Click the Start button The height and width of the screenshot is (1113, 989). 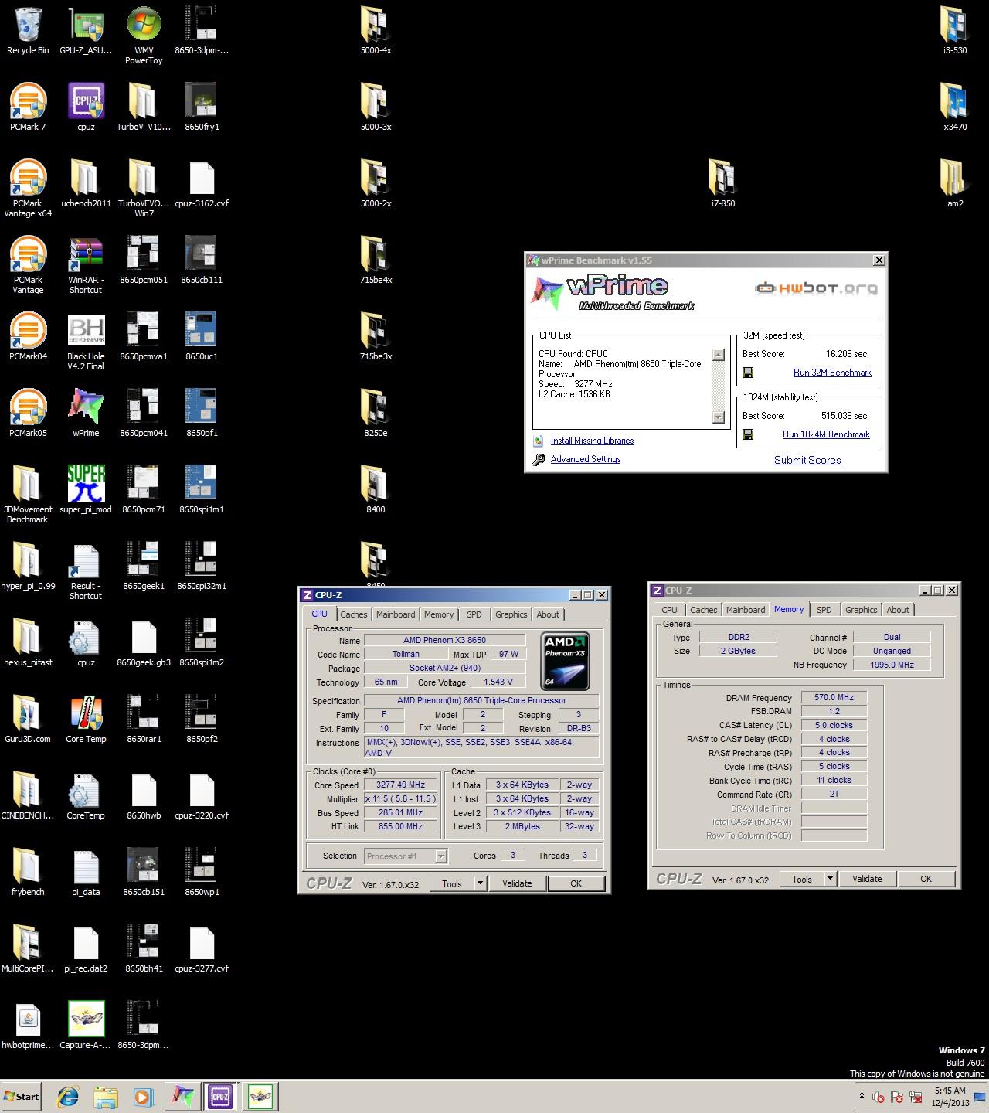tap(22, 1096)
